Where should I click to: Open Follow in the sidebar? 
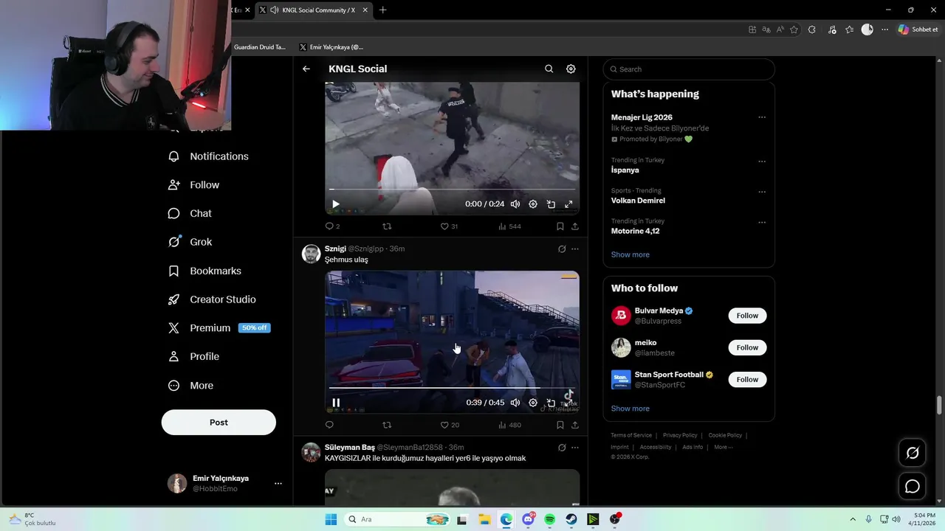point(193,185)
